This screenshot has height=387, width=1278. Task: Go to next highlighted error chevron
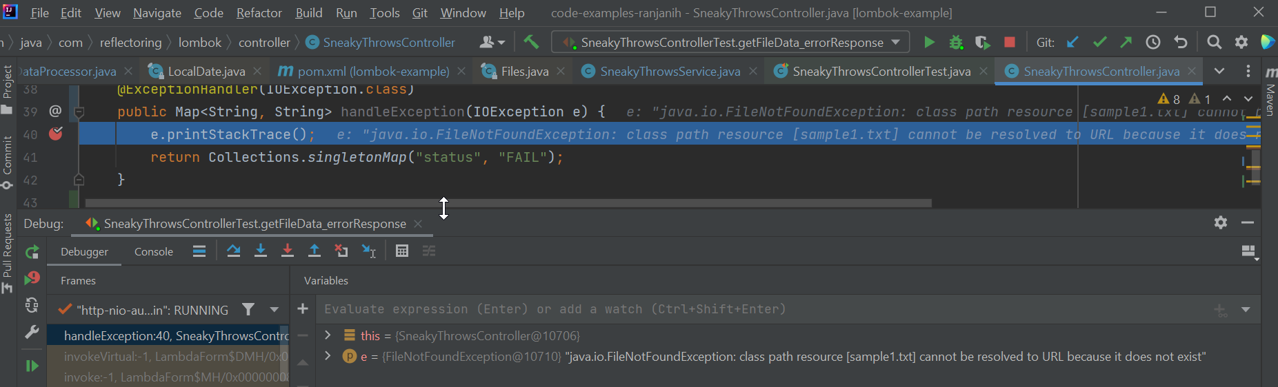[1248, 99]
